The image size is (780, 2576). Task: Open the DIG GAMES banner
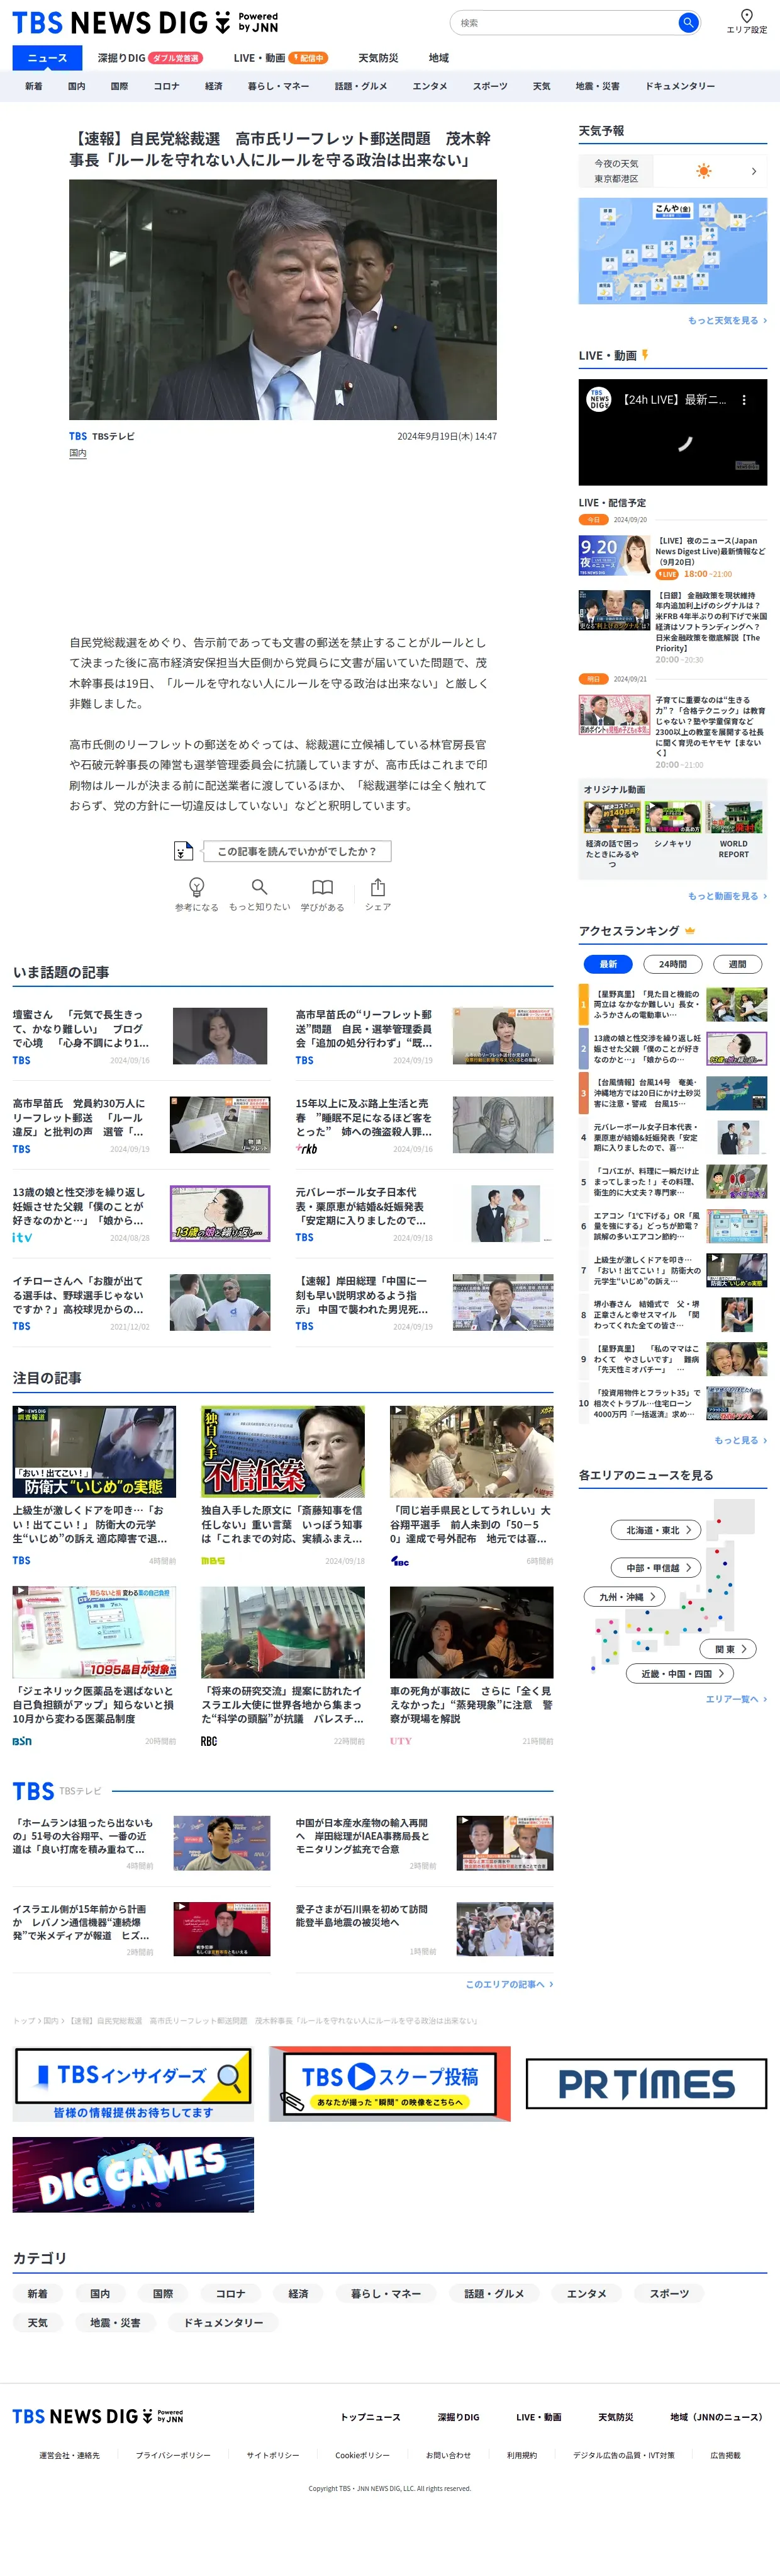pyautogui.click(x=133, y=2175)
